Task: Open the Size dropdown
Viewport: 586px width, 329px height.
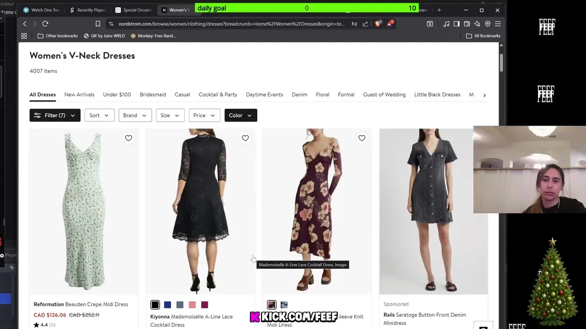Action: click(170, 115)
